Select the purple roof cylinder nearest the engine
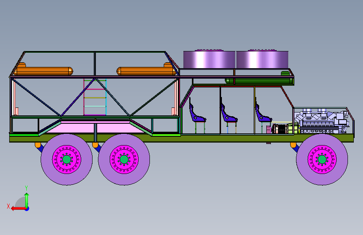363x235 pixels. 262,59
